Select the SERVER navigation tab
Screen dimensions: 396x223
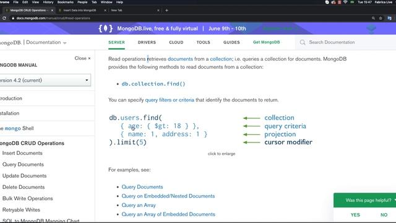116,43
